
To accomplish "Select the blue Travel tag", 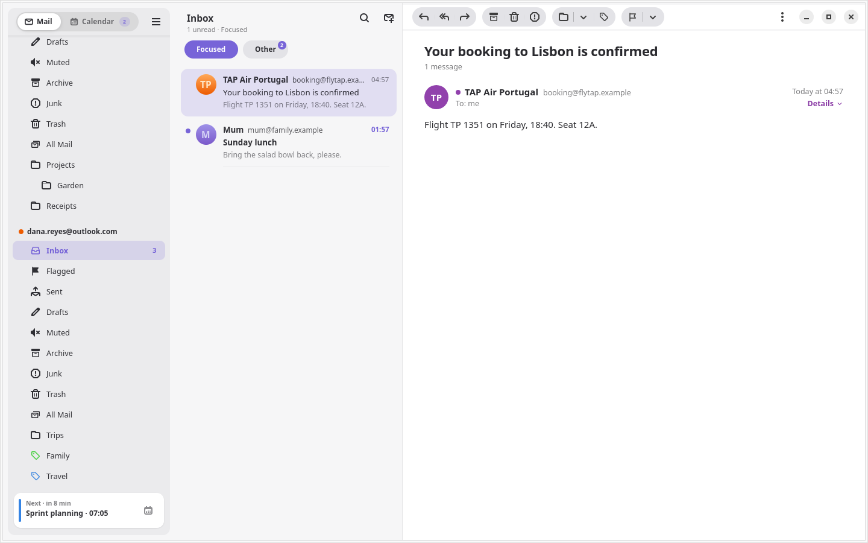I will coord(89,476).
